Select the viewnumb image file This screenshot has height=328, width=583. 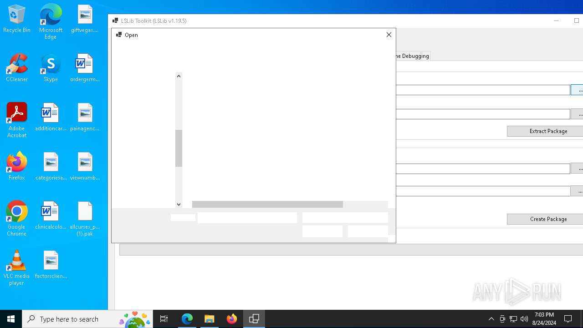(x=85, y=167)
